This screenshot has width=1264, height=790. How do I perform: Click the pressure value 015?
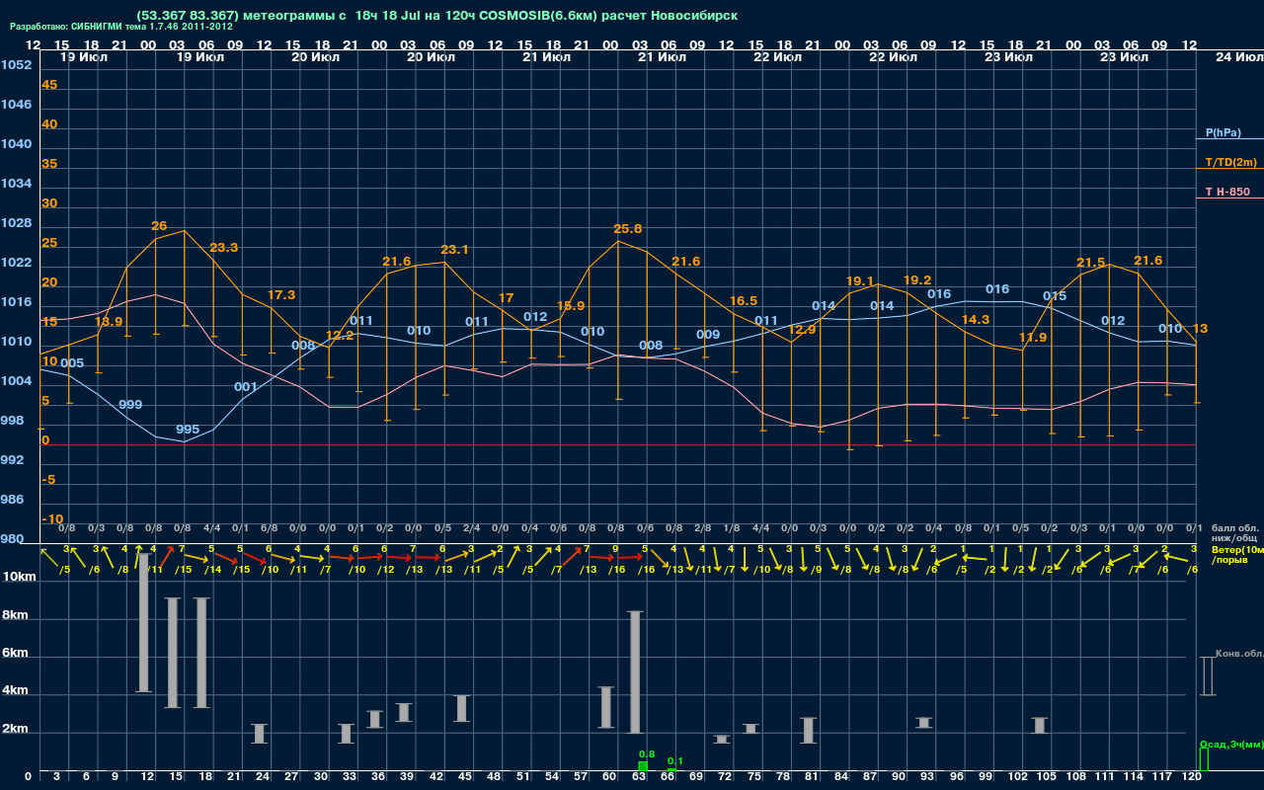1055,295
